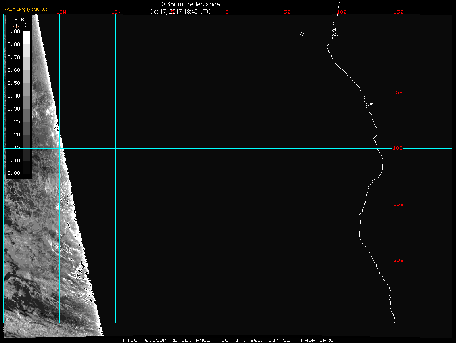The image size is (456, 343).
Task: Click the 15S latitude label
Action: [x=398, y=205]
